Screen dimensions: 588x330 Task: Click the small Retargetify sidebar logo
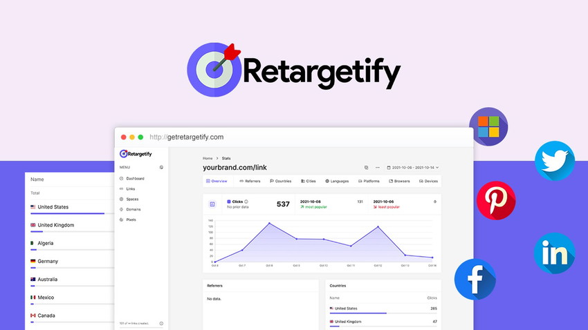(136, 154)
